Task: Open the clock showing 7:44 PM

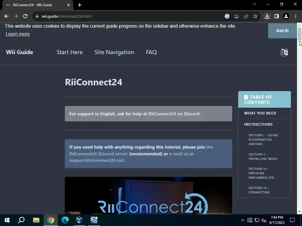Action: (x=277, y=220)
